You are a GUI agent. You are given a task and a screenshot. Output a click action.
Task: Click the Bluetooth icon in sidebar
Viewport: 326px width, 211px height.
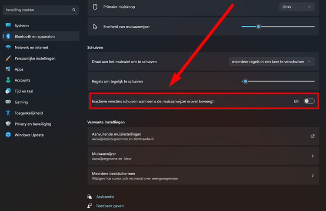pyautogui.click(x=8, y=36)
